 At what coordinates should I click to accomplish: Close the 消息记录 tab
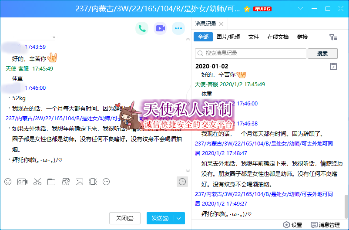(x=221, y=24)
